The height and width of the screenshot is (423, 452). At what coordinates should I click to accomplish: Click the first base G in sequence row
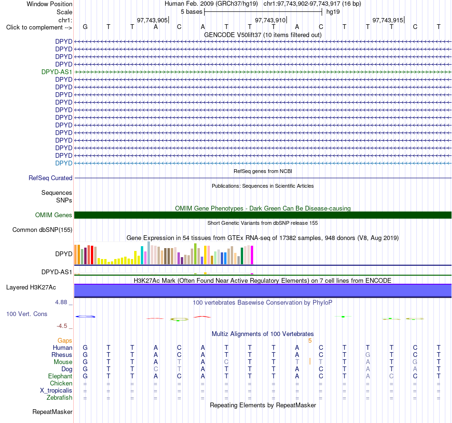tap(85, 27)
